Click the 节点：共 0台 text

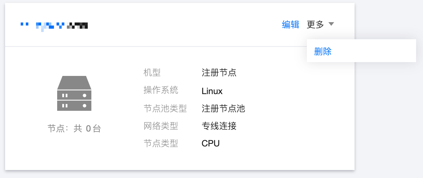coord(74,129)
